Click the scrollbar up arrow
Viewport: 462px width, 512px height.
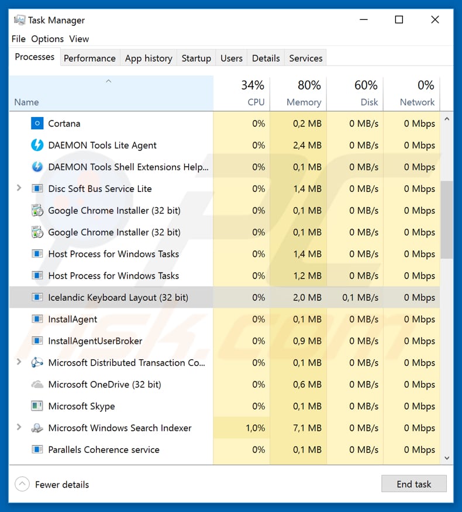[x=447, y=119]
